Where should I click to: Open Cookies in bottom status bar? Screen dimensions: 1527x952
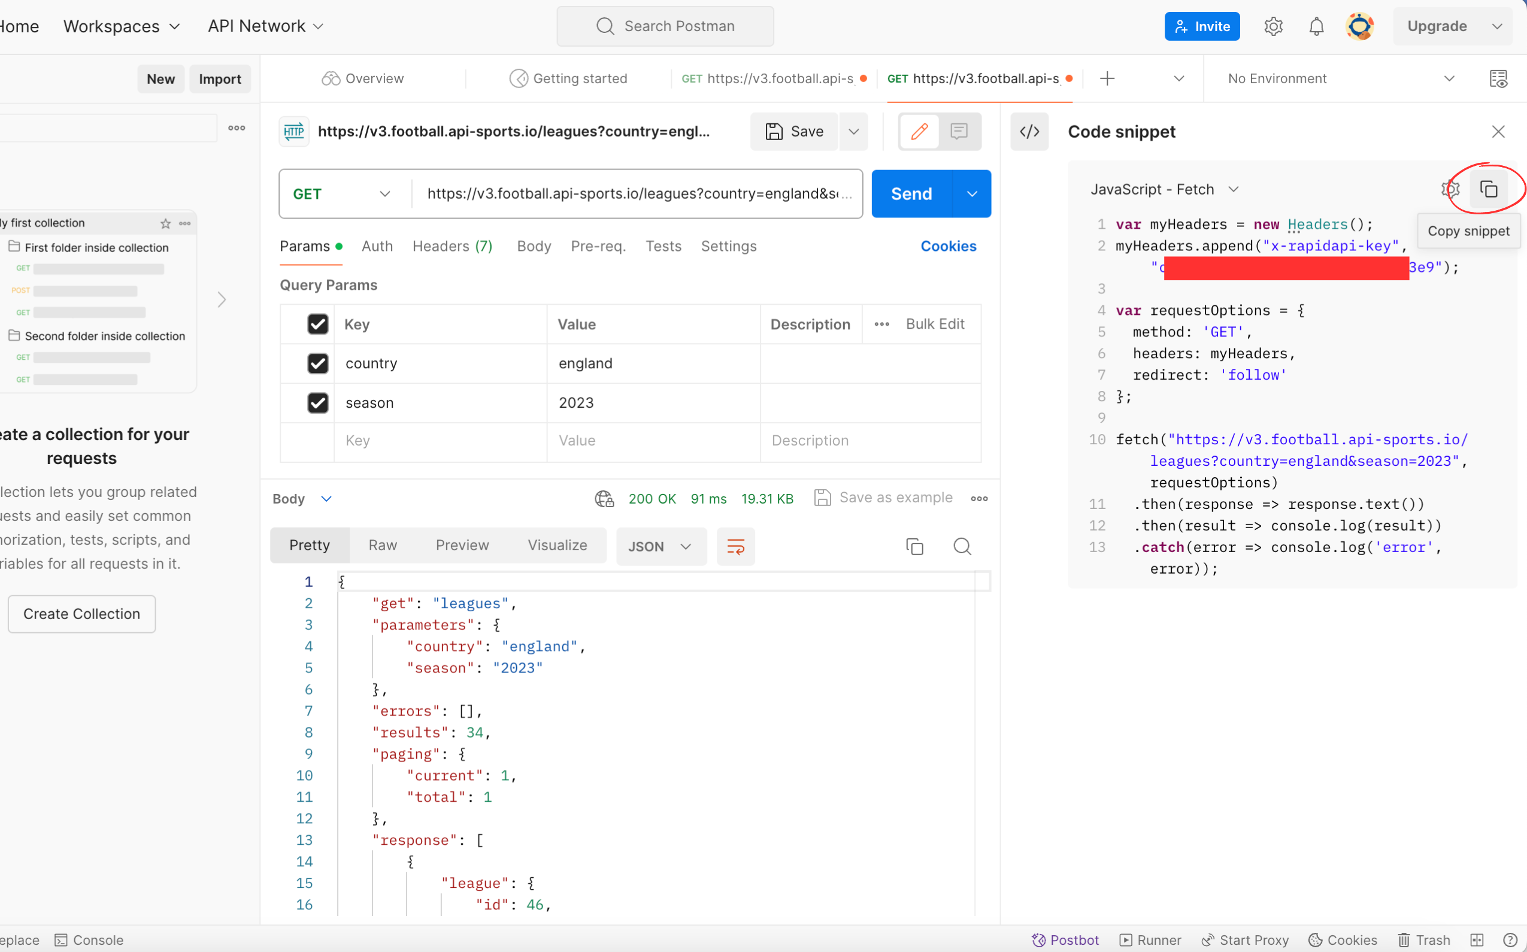click(x=1343, y=939)
